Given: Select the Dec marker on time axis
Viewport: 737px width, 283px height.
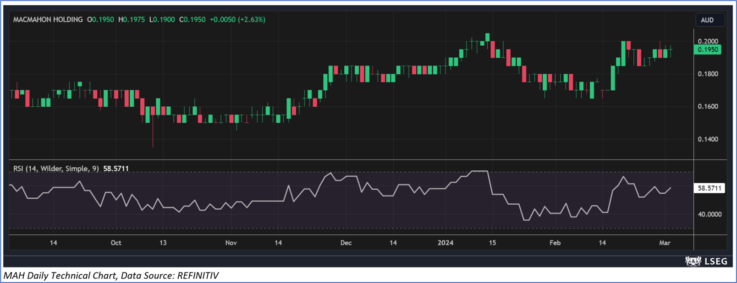Looking at the screenshot, I should coord(346,243).
